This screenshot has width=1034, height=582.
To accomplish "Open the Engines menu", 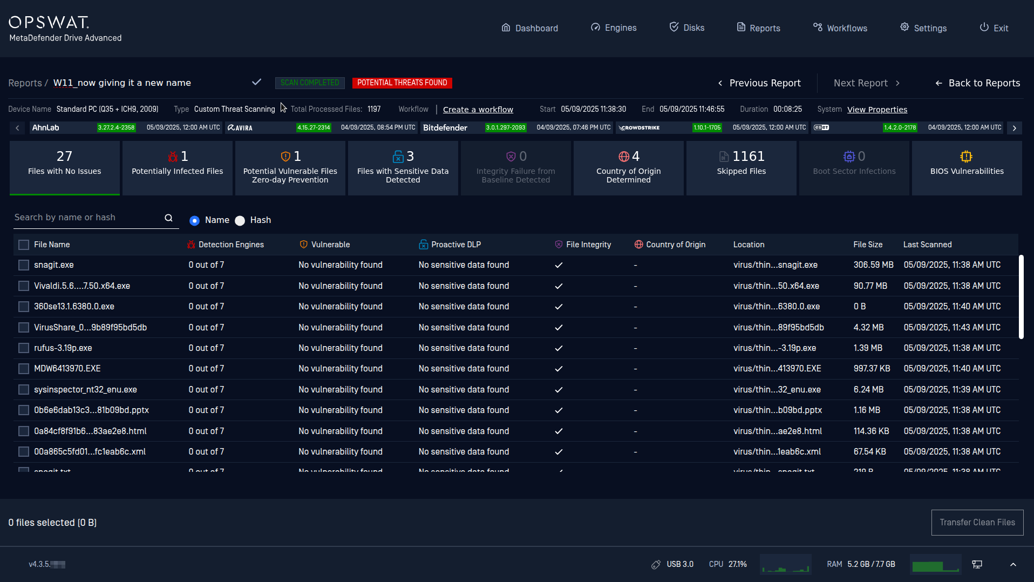I will (x=614, y=28).
